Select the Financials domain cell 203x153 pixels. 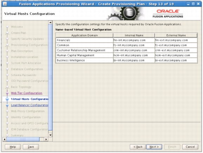84,40
